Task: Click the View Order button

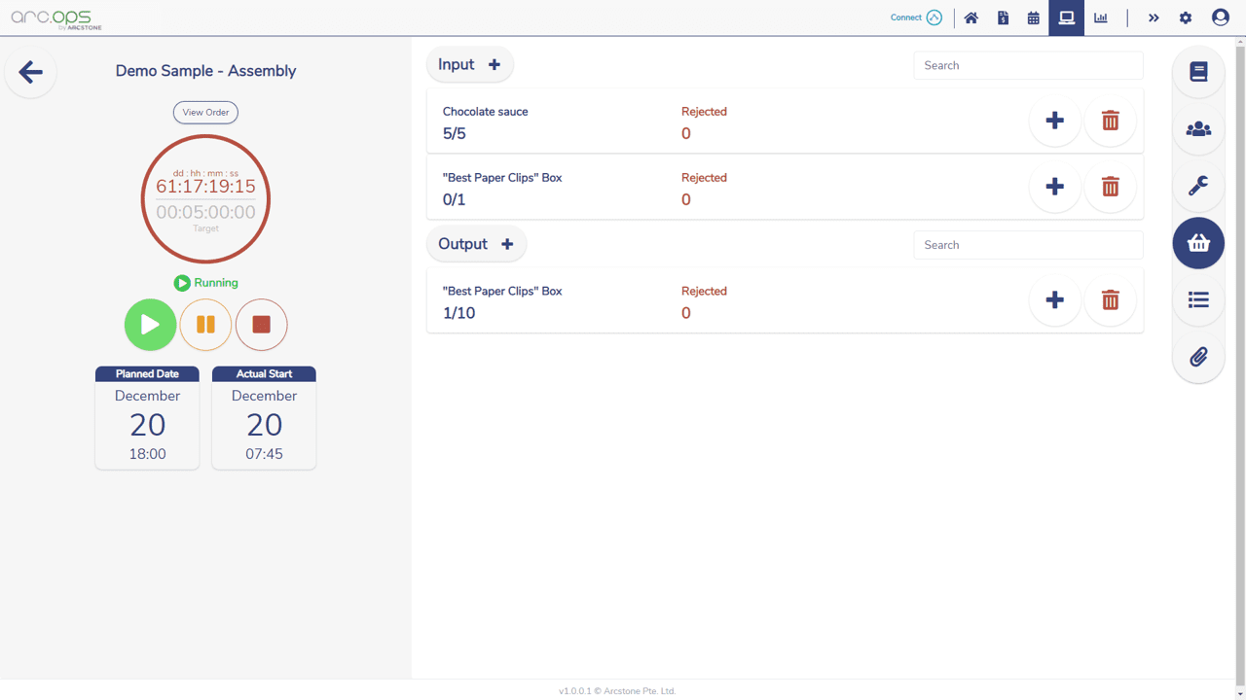Action: pos(205,113)
